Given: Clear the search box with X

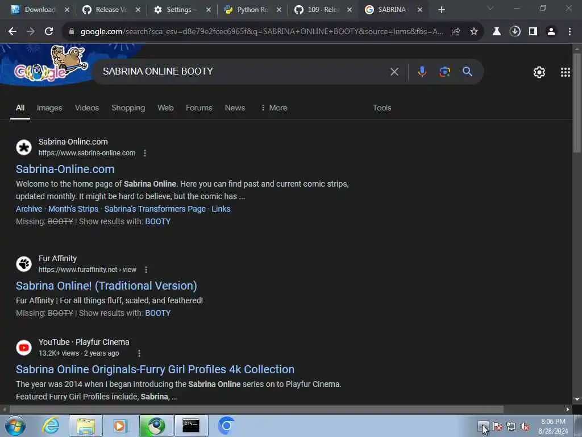Looking at the screenshot, I should (394, 71).
